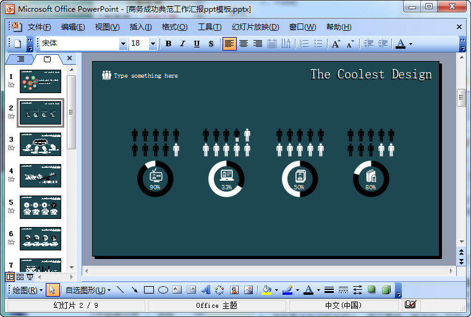Viewport: 471px width, 317px height.
Task: Start slide show from current slide
Action: pos(30,277)
